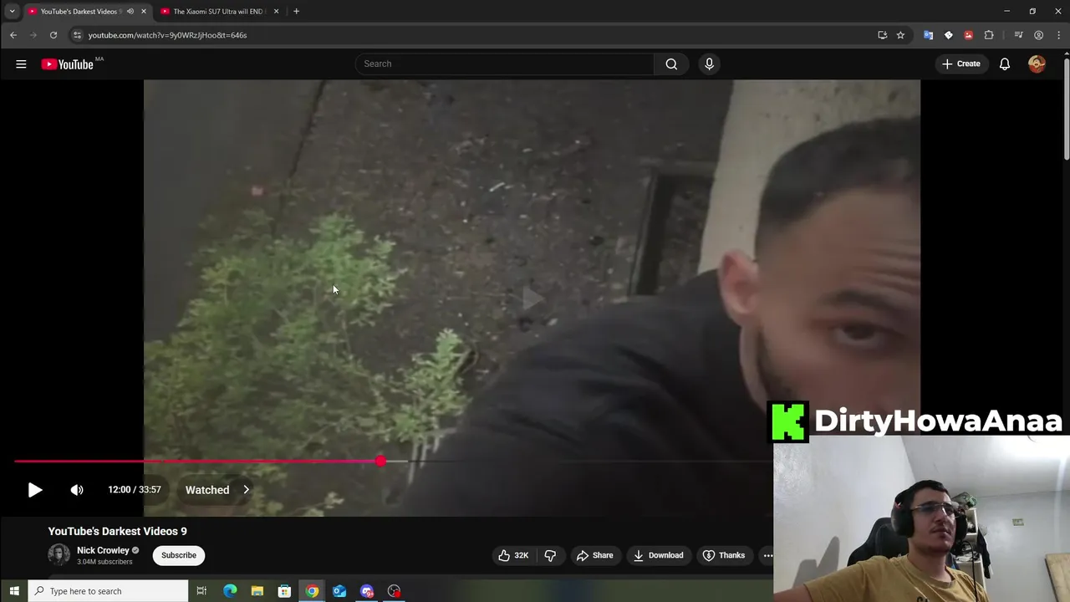1070x602 pixels.
Task: Go to the YouTube home logo
Action: click(x=68, y=64)
